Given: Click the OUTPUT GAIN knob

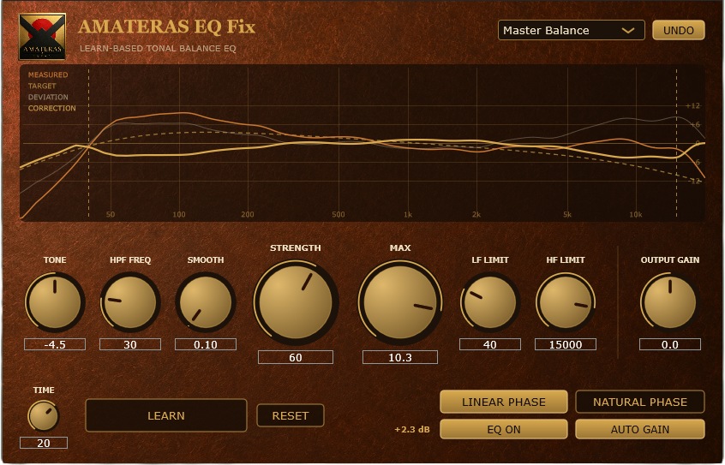Looking at the screenshot, I should [x=670, y=302].
